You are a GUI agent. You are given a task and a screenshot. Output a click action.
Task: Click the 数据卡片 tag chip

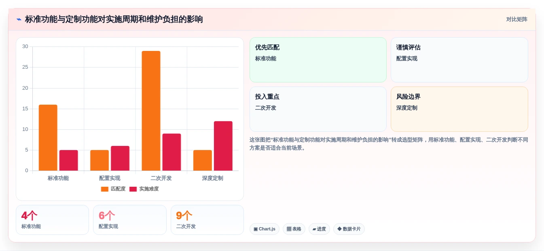click(x=349, y=229)
